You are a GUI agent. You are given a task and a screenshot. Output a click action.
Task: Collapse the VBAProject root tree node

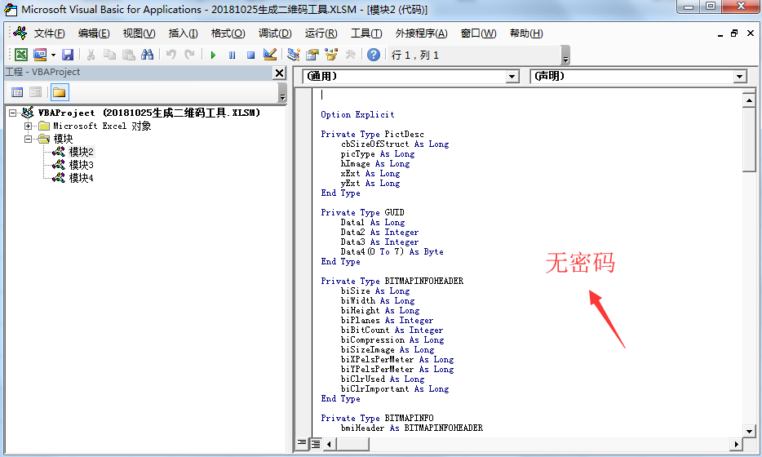pos(12,113)
